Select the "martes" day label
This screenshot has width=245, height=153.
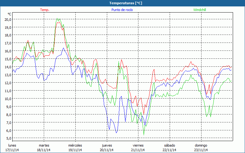click(44, 145)
